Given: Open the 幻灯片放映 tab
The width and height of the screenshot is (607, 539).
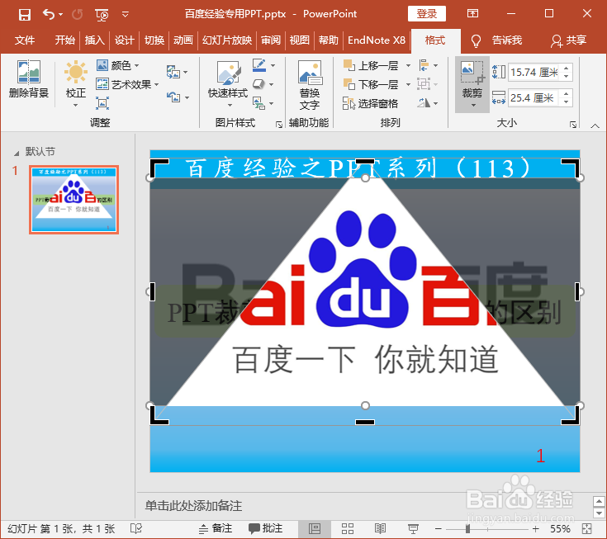Looking at the screenshot, I should pyautogui.click(x=227, y=40).
